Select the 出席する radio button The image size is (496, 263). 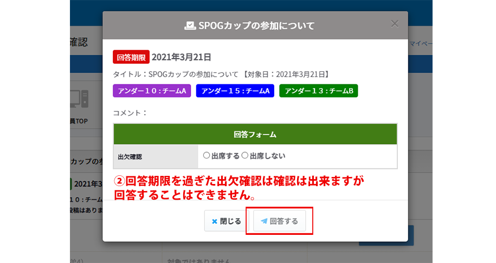coord(206,156)
